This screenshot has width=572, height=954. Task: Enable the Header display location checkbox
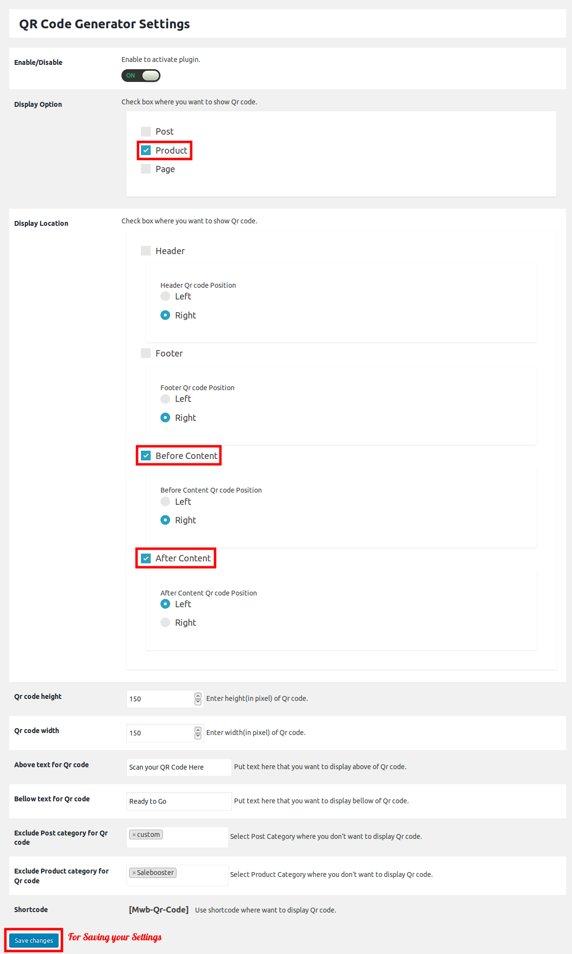click(146, 251)
